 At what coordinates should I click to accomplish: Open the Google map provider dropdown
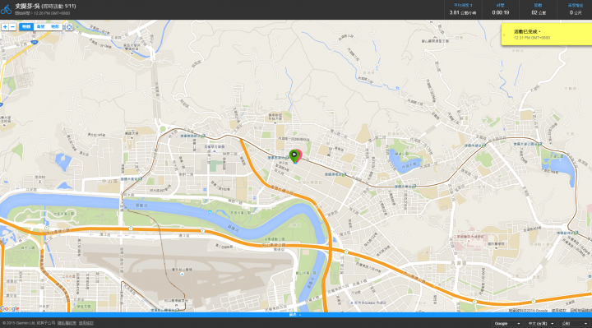(507, 323)
